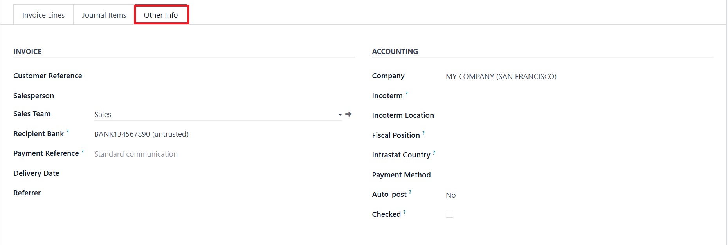Click the Fiscal Position help question mark
728x245 pixels.
click(423, 133)
